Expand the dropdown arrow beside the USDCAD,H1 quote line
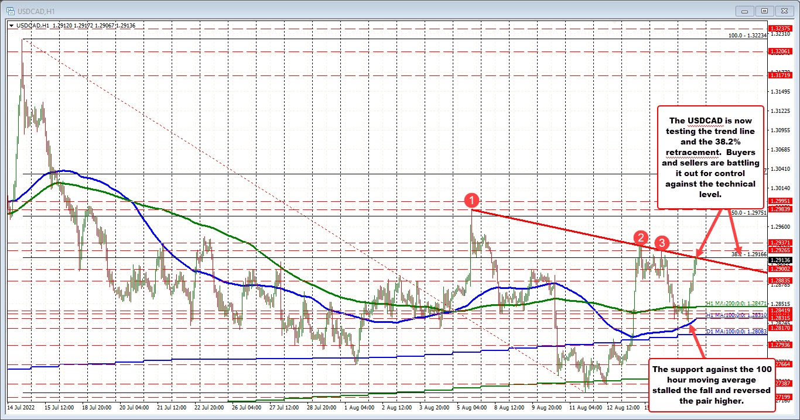 click(12, 25)
